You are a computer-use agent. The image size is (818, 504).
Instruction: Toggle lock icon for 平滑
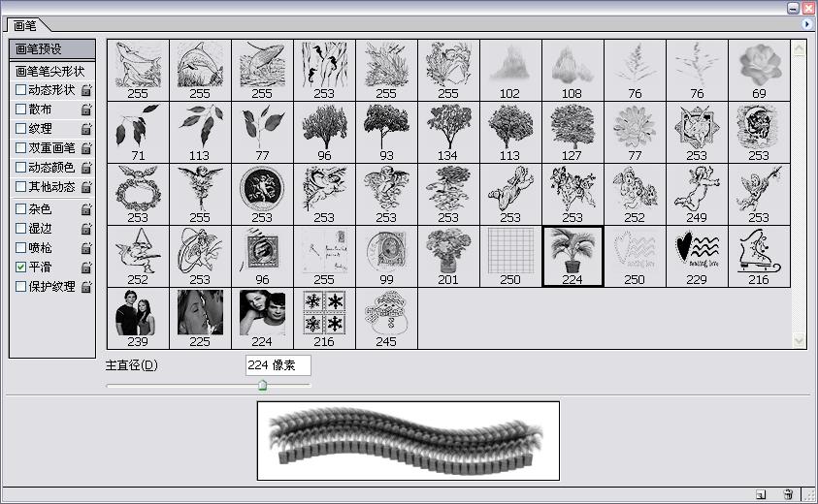pos(86,268)
